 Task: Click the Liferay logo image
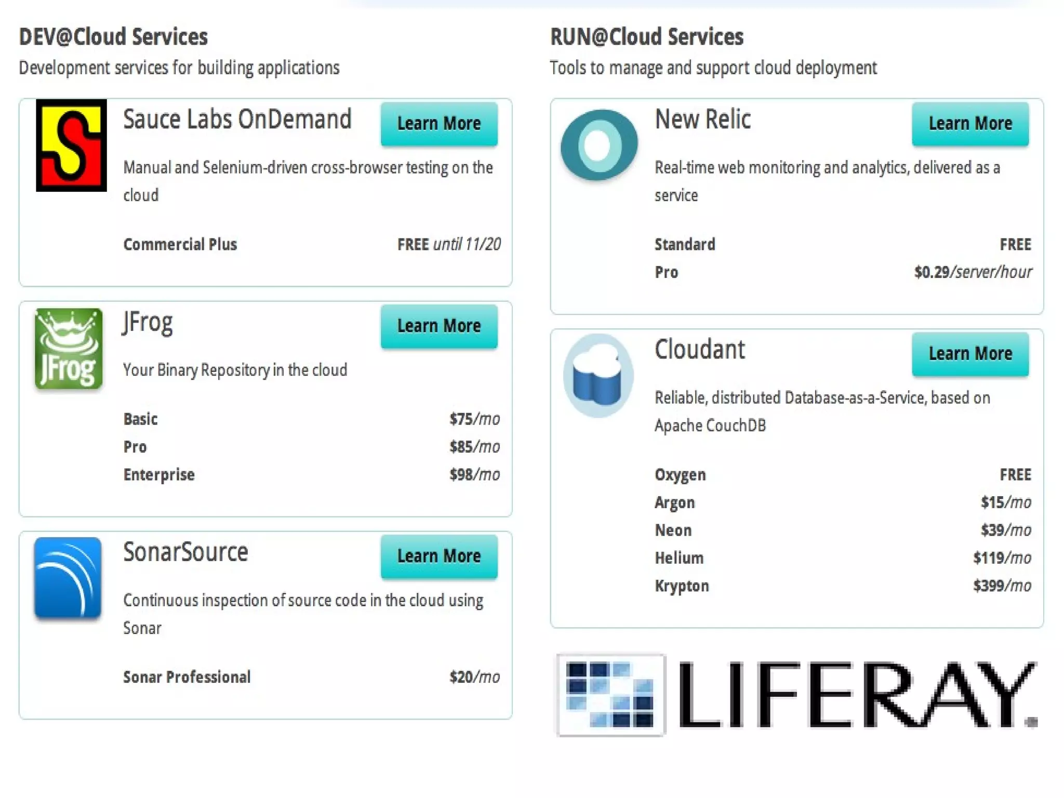(797, 695)
